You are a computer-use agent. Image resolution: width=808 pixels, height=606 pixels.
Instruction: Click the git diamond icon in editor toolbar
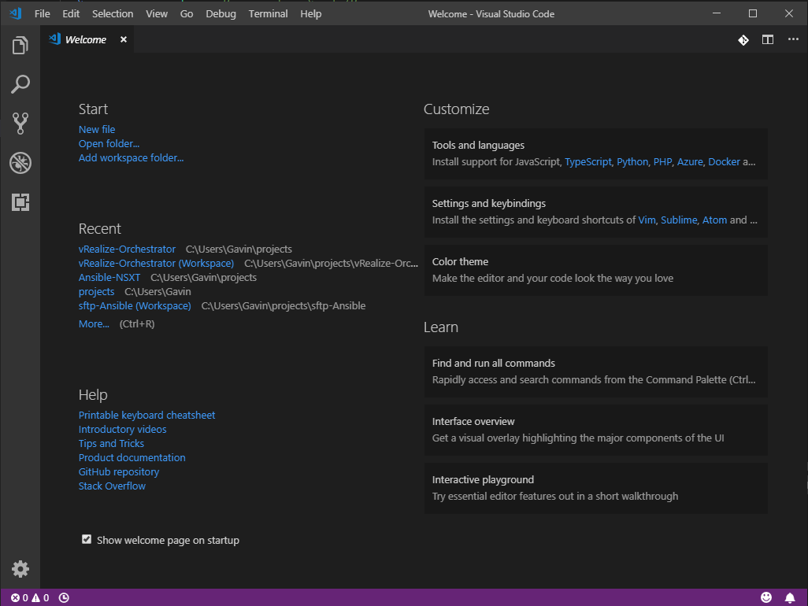point(743,40)
